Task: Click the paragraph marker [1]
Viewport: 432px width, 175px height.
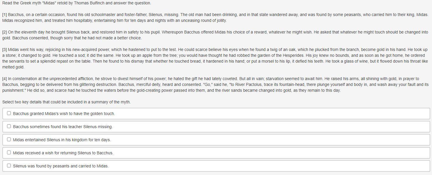Action: (x=4, y=15)
